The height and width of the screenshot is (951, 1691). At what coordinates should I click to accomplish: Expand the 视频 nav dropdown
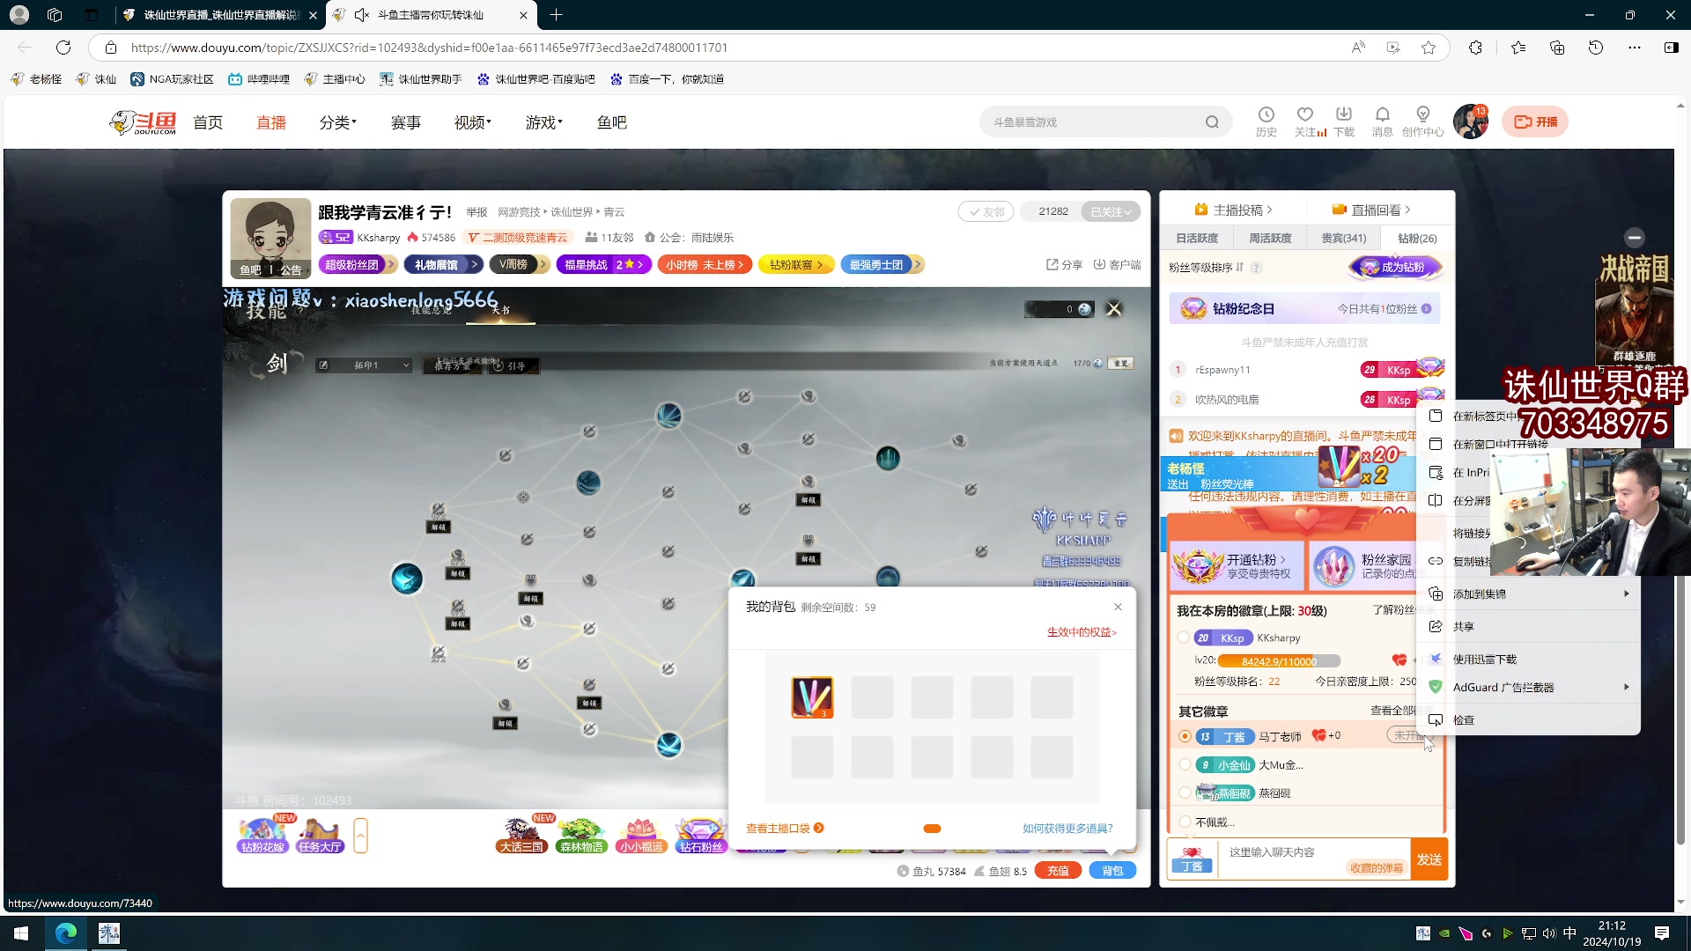[473, 122]
